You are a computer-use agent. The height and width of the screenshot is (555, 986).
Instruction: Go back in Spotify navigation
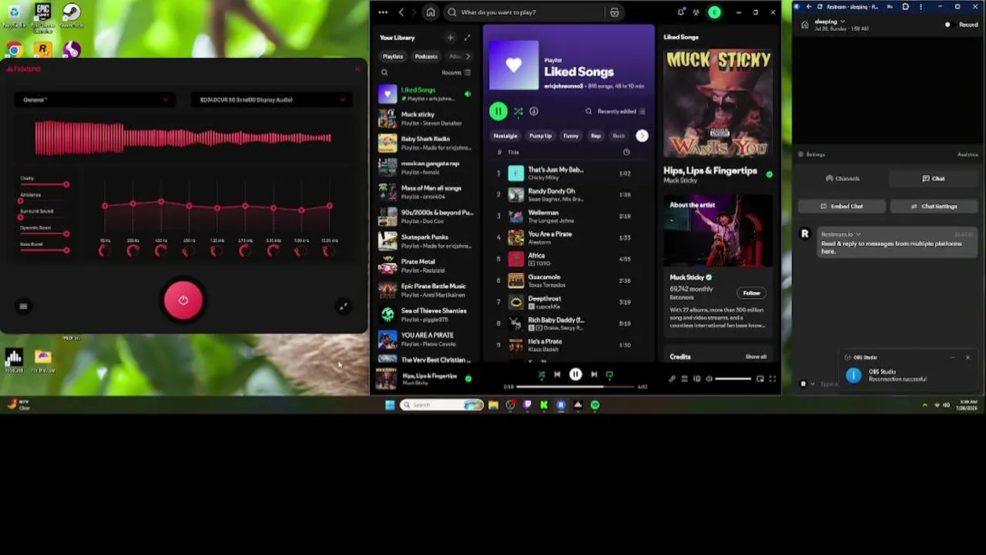[401, 12]
